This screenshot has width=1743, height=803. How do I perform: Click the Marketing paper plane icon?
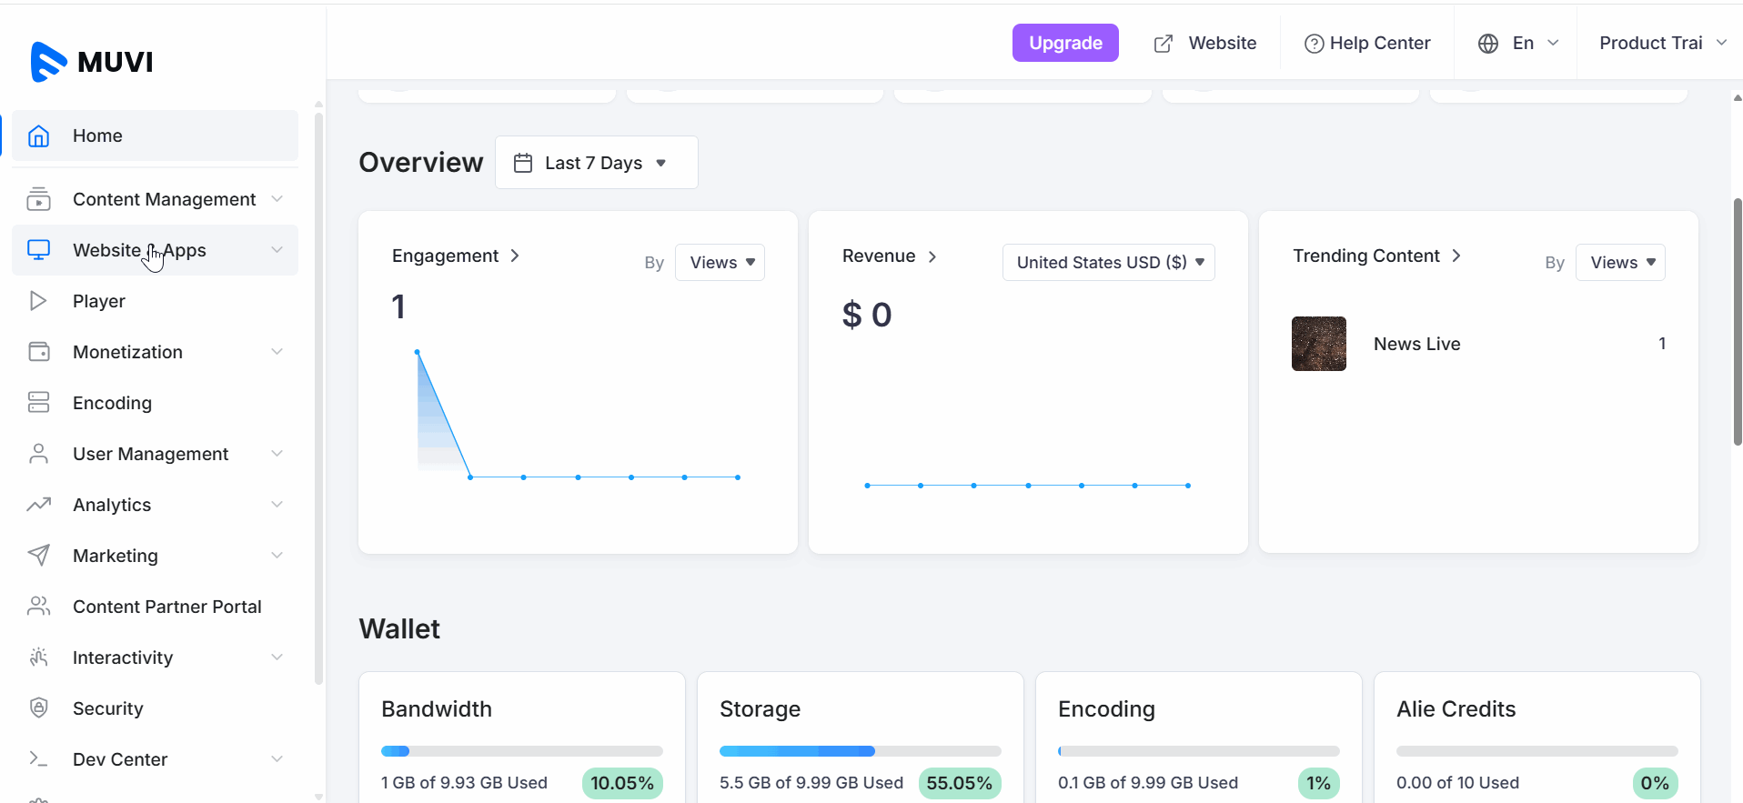(x=38, y=556)
